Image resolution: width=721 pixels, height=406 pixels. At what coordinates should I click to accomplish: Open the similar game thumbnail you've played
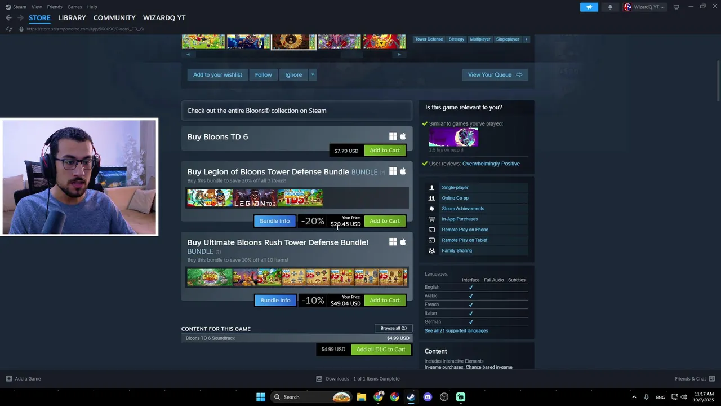(x=453, y=137)
